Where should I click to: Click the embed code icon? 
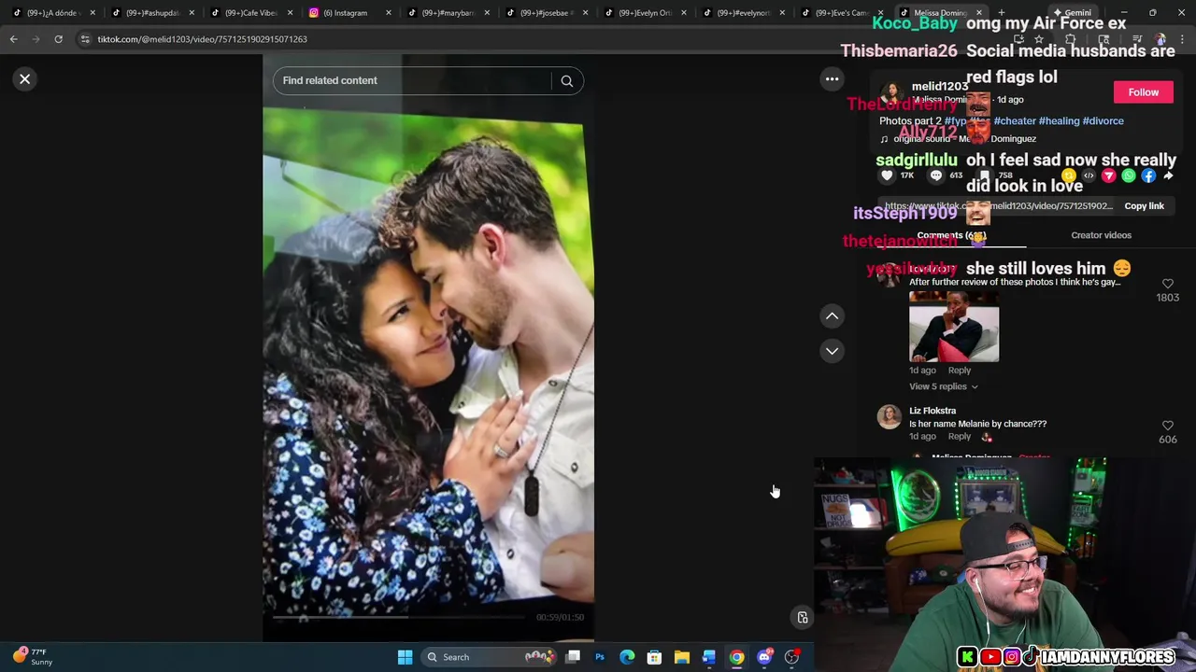(1089, 175)
